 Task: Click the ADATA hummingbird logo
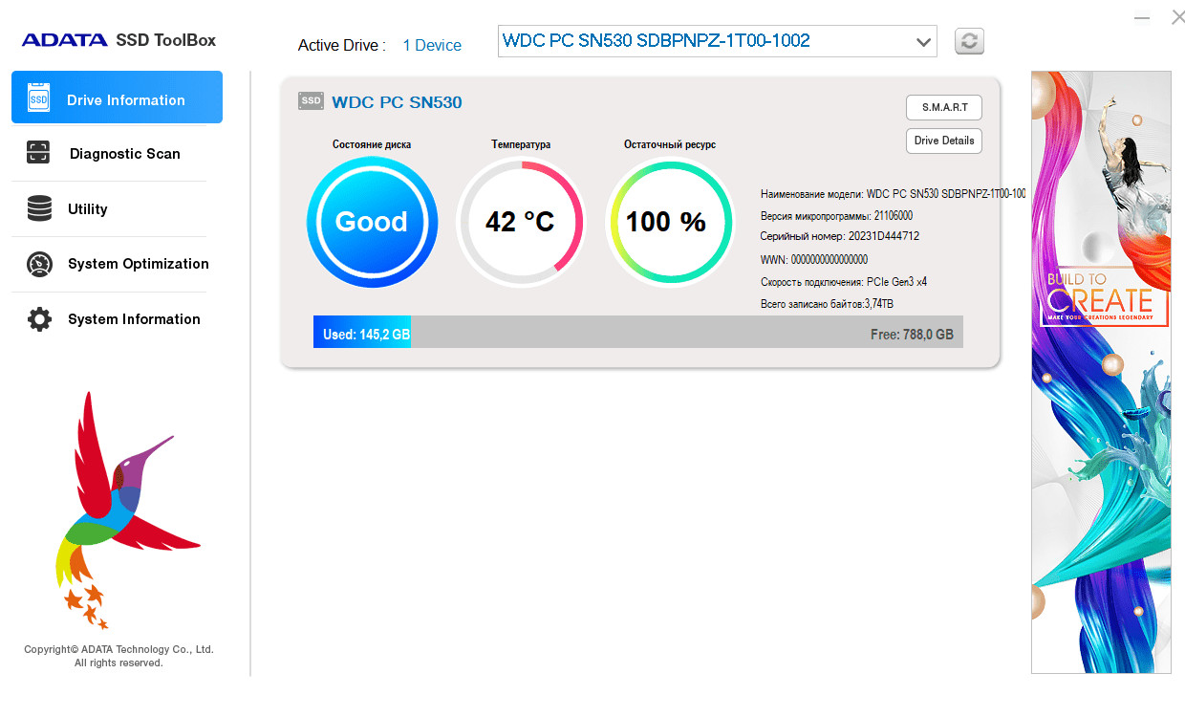point(119,511)
